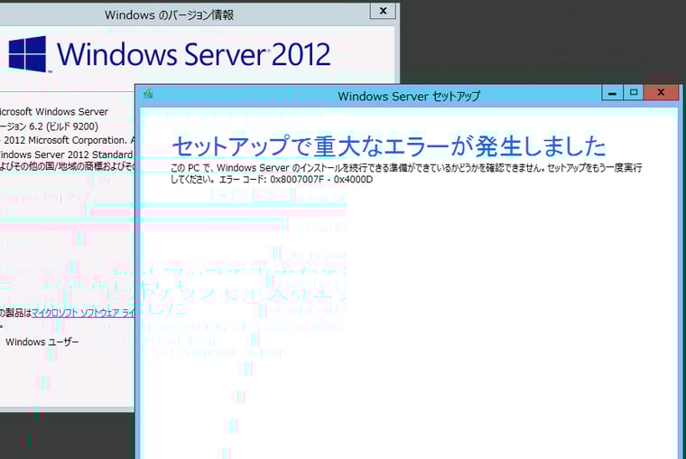Close the Windows version info dialog

[383, 11]
